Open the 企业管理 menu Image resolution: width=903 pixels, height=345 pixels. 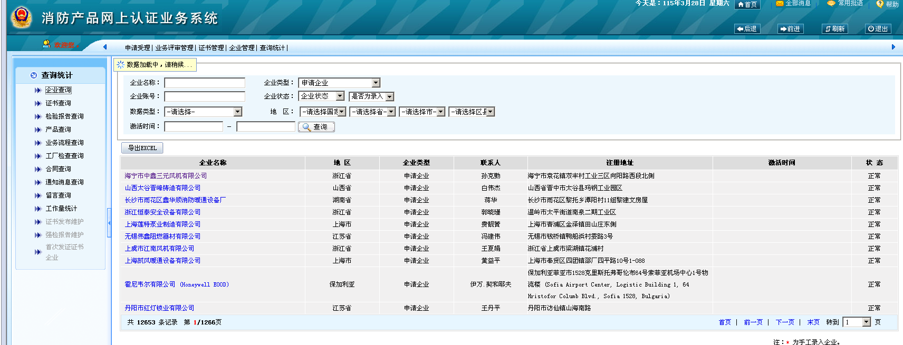coord(242,48)
